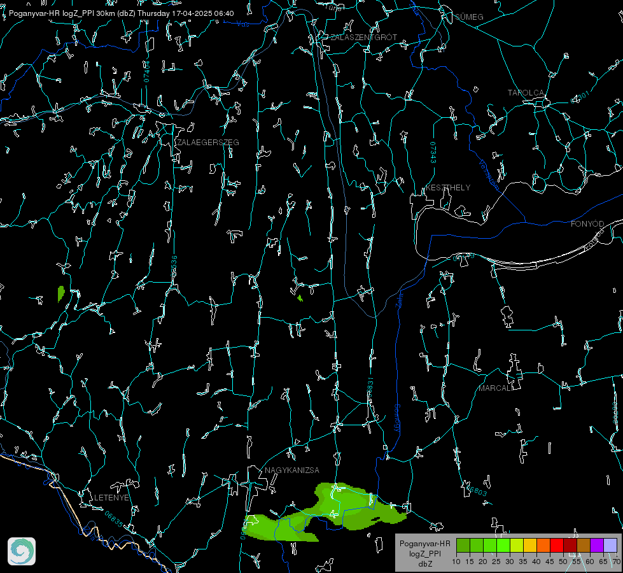Viewport: 623px width, 573px height.
Task: Click the dbZ unit label in the legend
Action: click(x=424, y=564)
